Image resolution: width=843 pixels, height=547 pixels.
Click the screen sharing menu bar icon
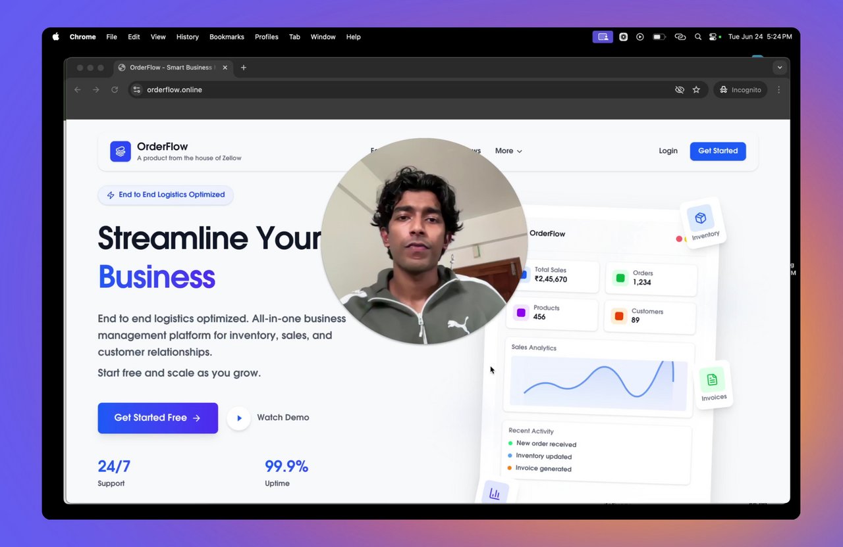(x=603, y=37)
